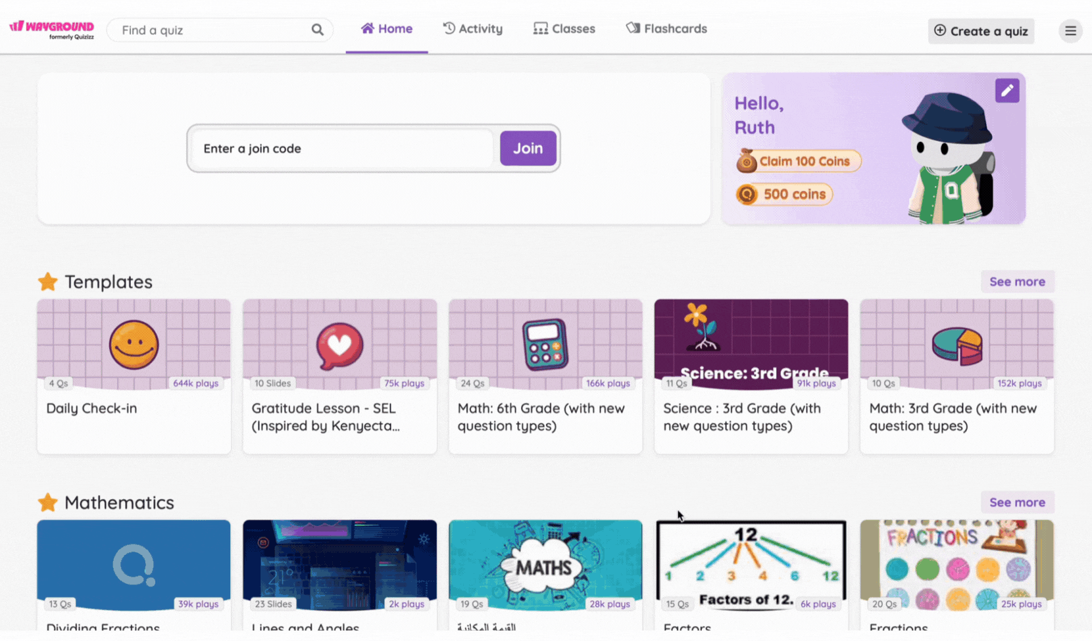Screen dimensions: 1092x641
Task: Click 'Math: 6th Grade (with new question types)' title
Action: pos(541,417)
